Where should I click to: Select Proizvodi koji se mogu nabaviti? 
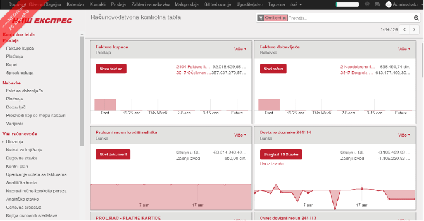click(36, 115)
